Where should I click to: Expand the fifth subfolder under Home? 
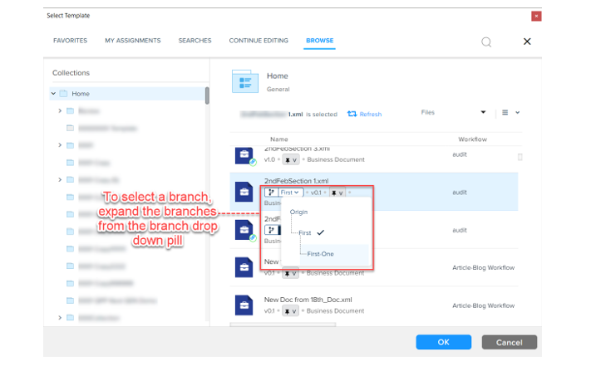[60, 180]
